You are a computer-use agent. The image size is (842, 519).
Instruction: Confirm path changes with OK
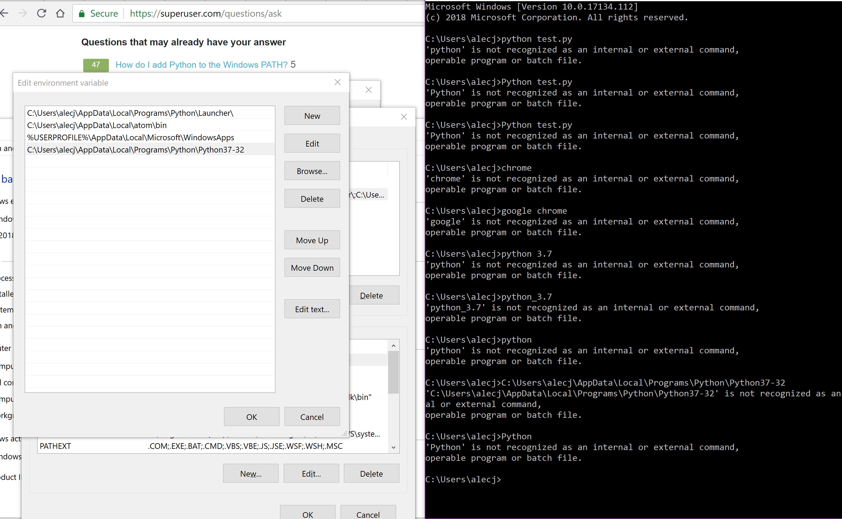click(251, 416)
